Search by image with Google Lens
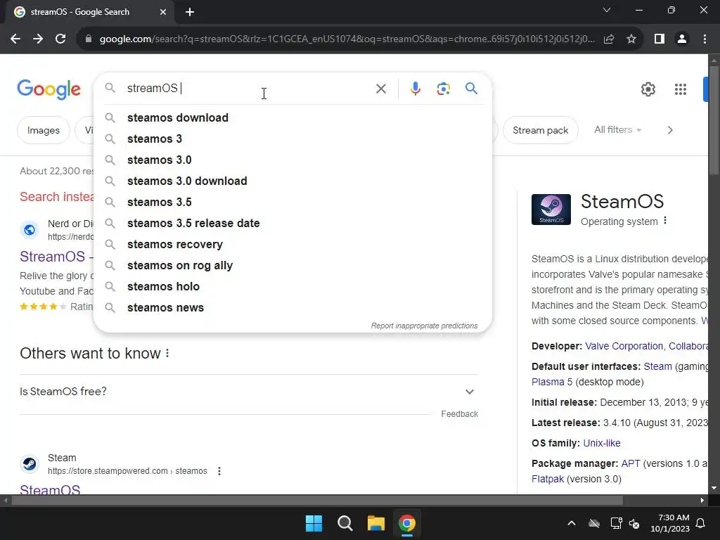720x540 pixels. tap(443, 89)
